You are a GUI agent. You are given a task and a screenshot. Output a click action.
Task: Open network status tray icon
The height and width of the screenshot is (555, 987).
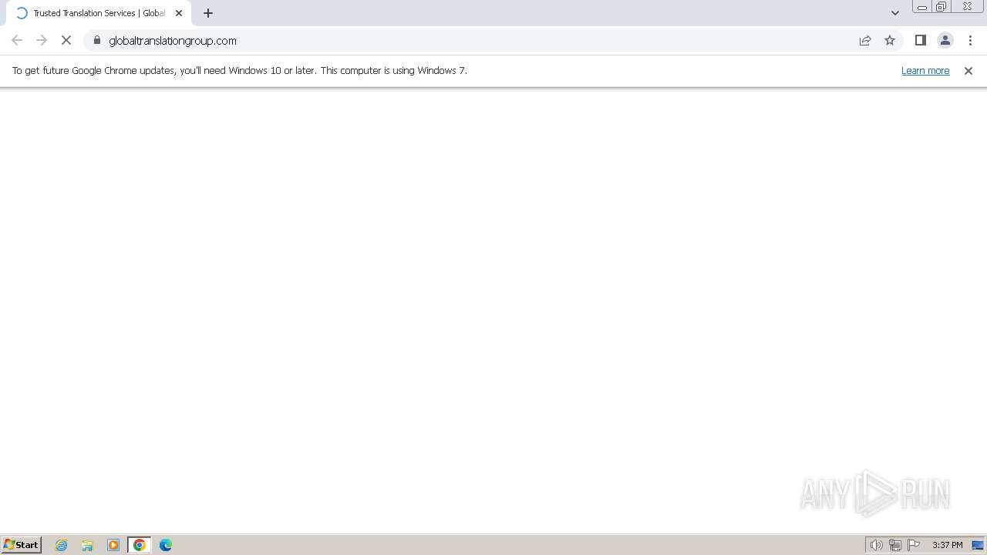pos(895,545)
